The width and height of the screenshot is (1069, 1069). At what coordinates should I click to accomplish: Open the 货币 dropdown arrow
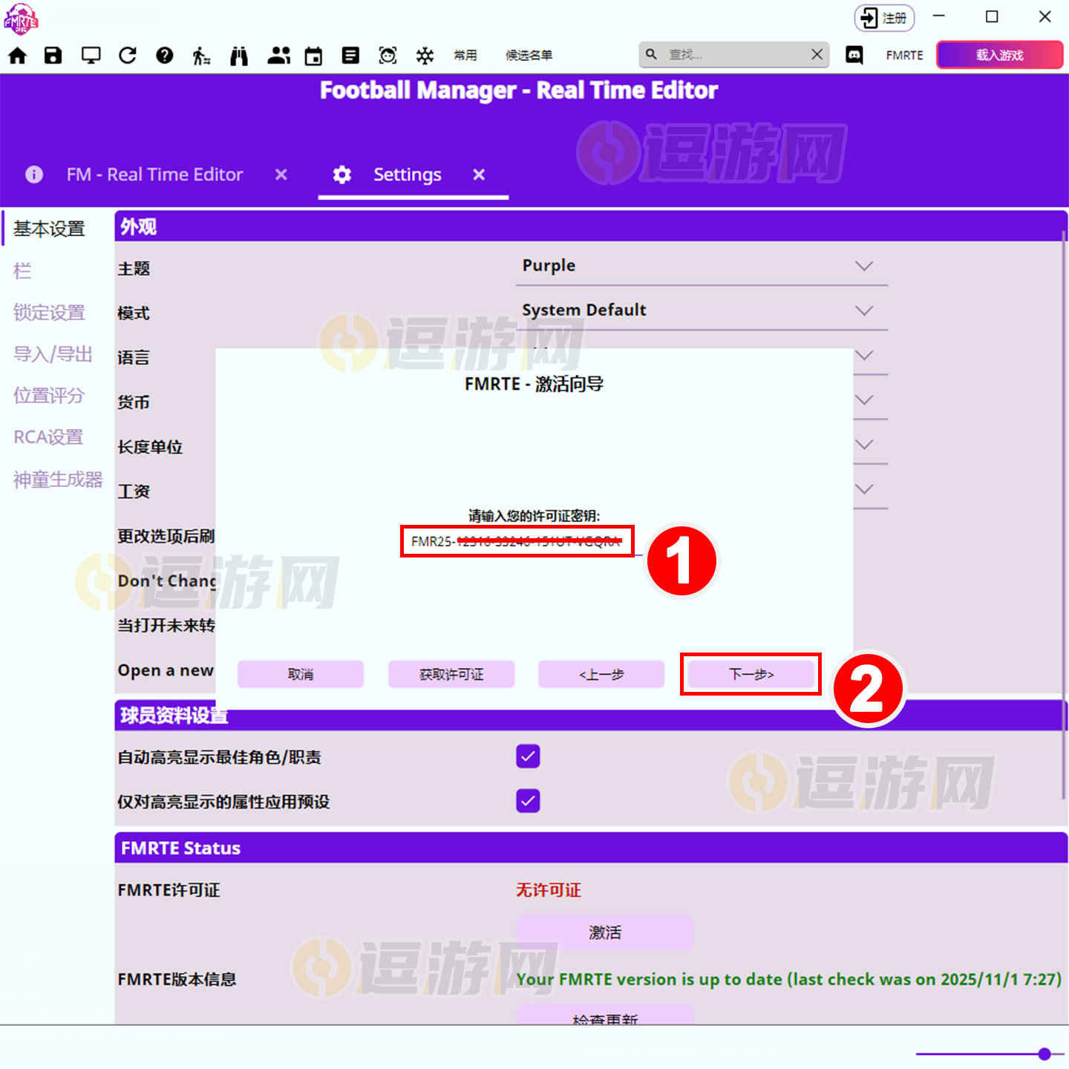pos(864,400)
